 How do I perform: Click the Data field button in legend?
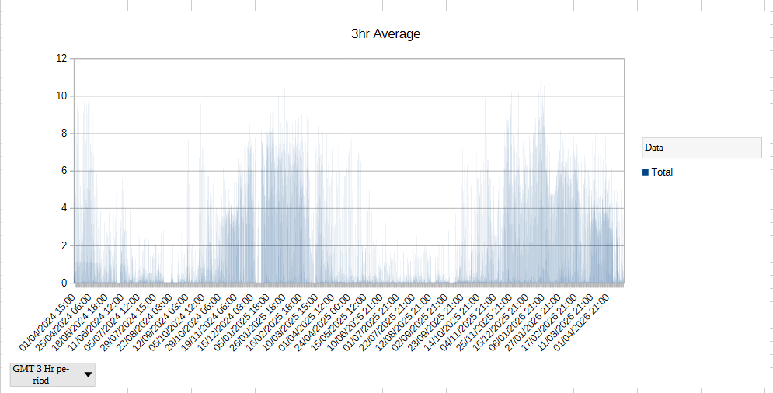click(x=702, y=148)
